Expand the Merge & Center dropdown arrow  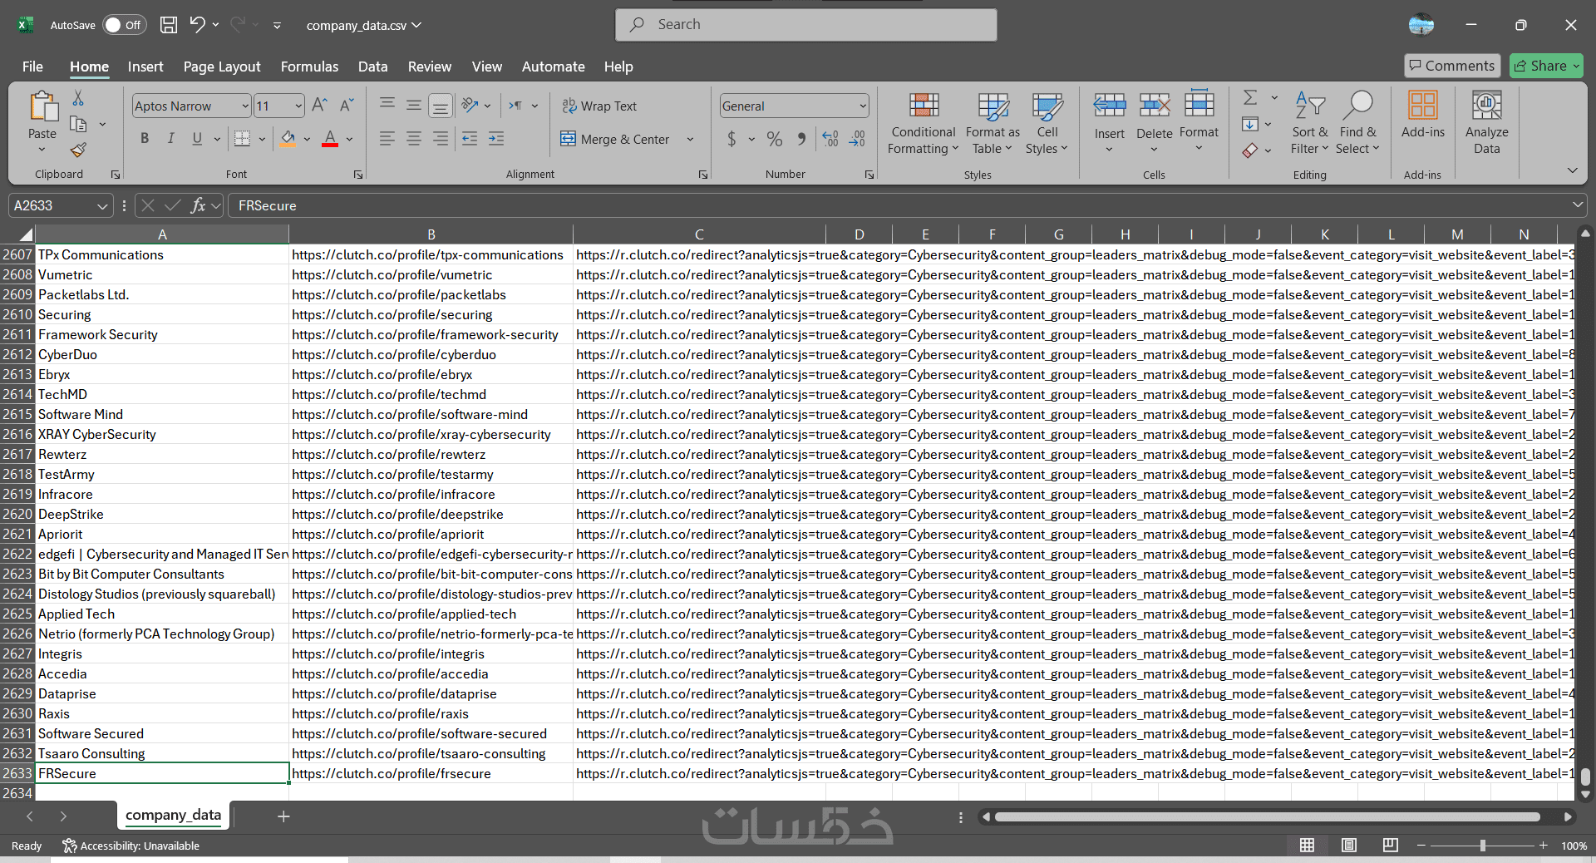[690, 139]
